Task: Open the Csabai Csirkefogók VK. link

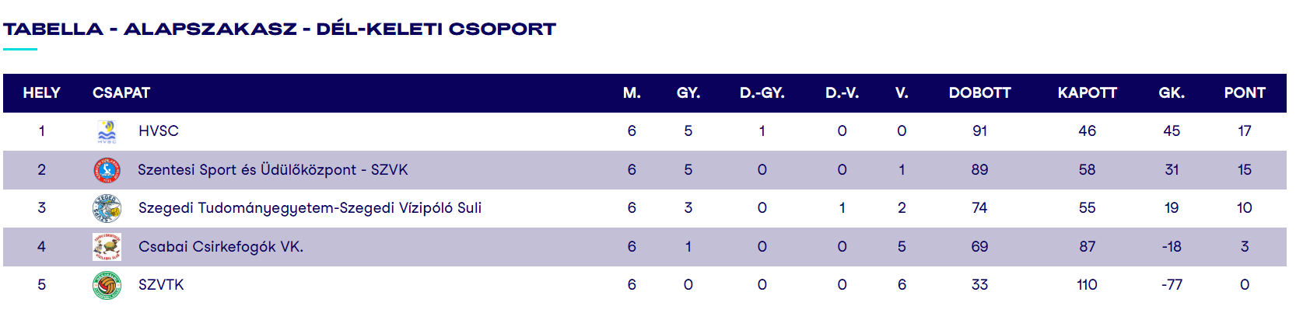Action: click(220, 247)
